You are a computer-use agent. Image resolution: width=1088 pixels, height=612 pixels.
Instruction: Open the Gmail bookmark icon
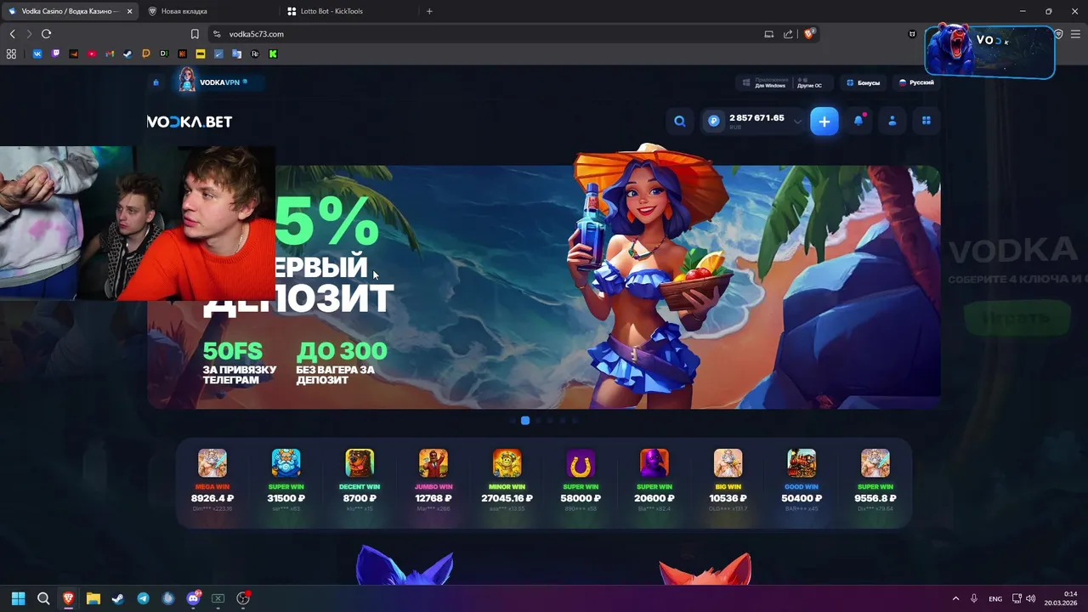click(110, 54)
